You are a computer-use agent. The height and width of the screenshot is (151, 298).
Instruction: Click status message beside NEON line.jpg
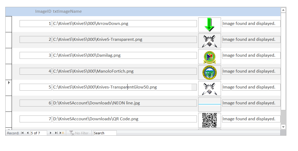tap(251, 103)
